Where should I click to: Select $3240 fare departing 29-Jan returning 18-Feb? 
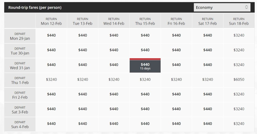239,35
